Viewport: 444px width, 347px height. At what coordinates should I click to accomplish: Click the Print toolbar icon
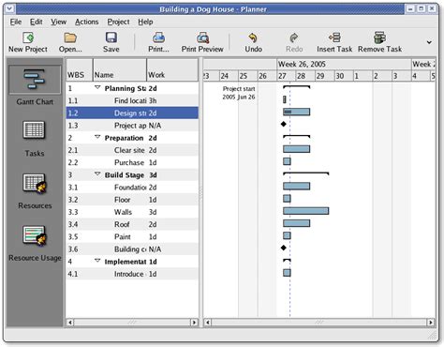point(158,38)
